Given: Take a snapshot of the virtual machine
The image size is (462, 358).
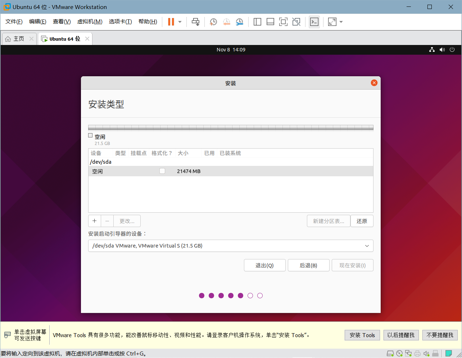Looking at the screenshot, I should pyautogui.click(x=213, y=22).
